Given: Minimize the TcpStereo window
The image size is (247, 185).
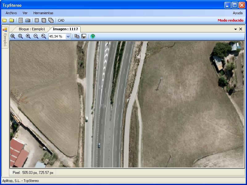Looking at the screenshot, I should click(227, 5).
